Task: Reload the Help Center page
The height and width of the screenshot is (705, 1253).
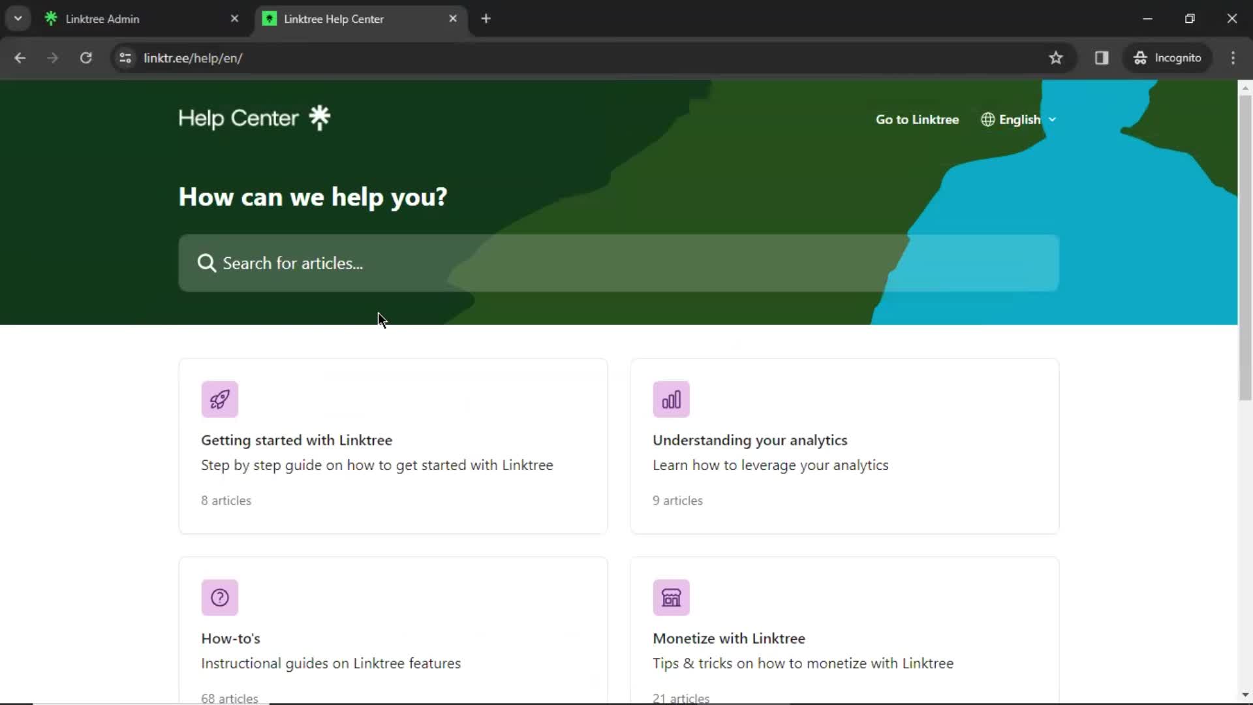Action: click(85, 57)
